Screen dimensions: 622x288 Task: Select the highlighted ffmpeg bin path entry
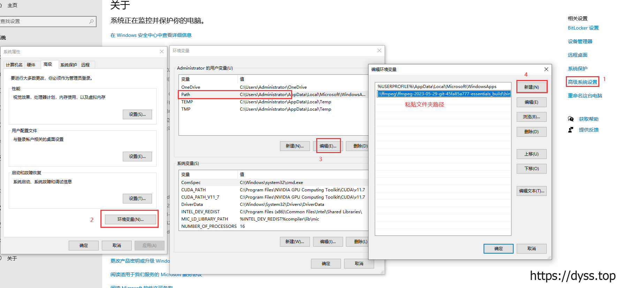click(x=443, y=94)
